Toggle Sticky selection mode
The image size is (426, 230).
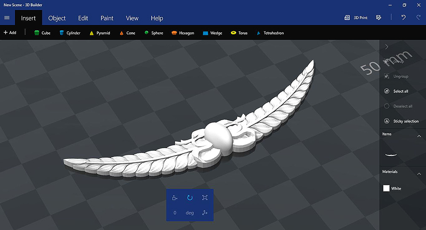pyautogui.click(x=402, y=121)
